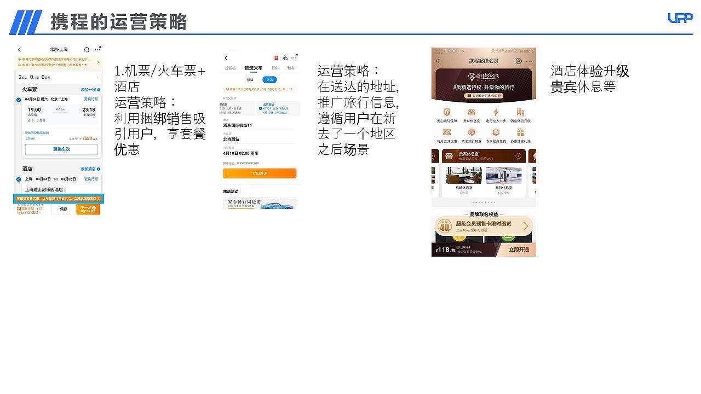Open the 高铁休息室 photo
Image resolution: width=701 pixels, height=394 pixels.
point(504,175)
